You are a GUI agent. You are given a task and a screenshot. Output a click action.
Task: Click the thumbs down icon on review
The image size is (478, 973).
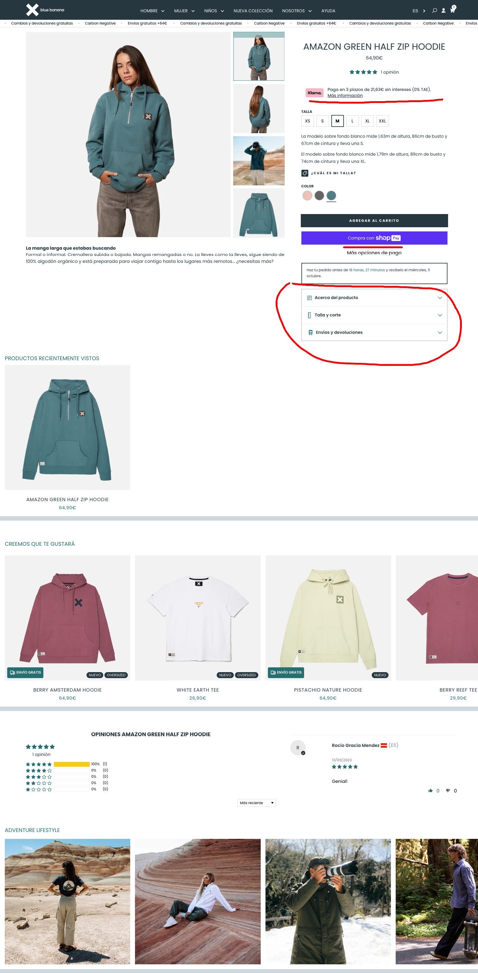tap(448, 791)
